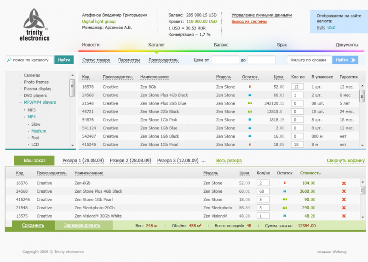Sort catalog by Цена column header
This screenshot has height=262, width=368.
tap(278, 77)
